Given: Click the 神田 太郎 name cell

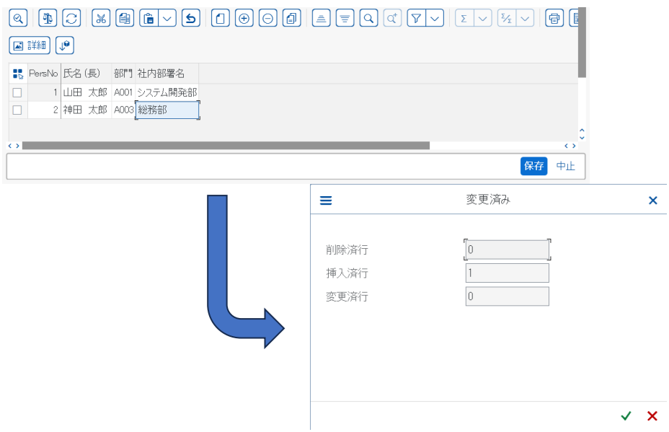Looking at the screenshot, I should (x=87, y=110).
